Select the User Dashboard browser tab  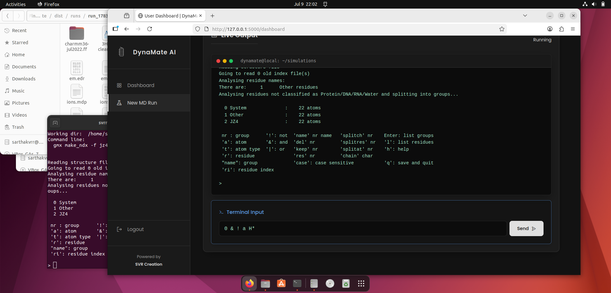170,16
